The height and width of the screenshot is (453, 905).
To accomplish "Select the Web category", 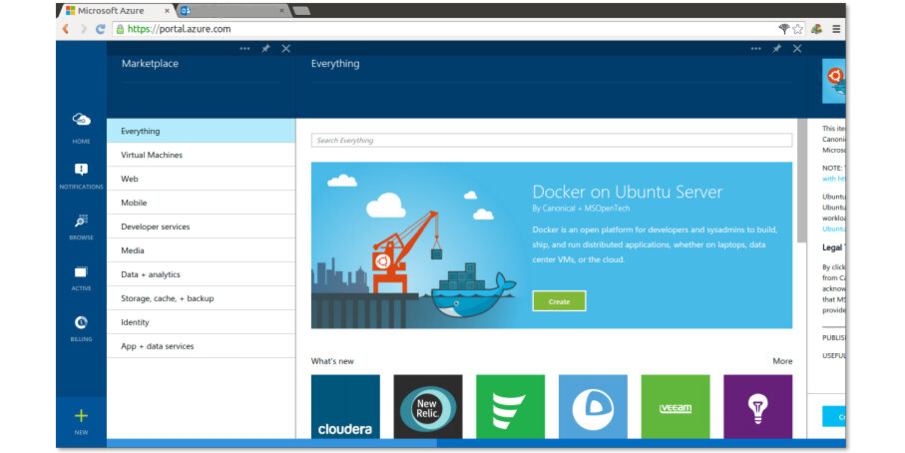I will click(201, 179).
